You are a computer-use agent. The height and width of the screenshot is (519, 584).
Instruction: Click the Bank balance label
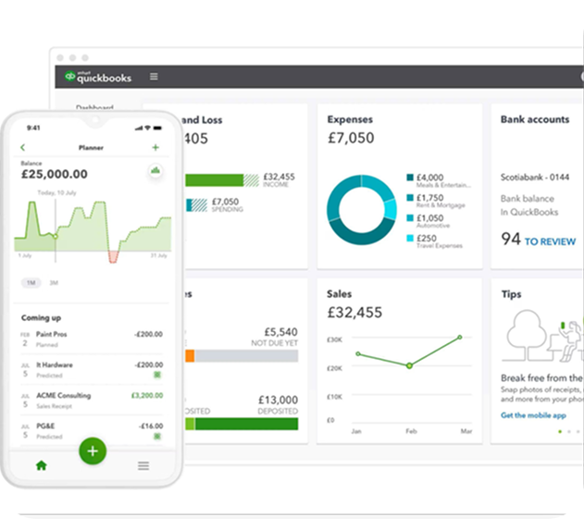pyautogui.click(x=527, y=198)
